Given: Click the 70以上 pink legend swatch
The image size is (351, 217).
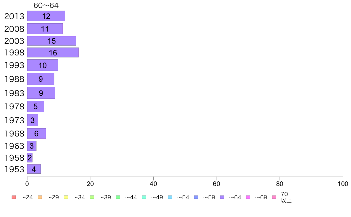Looking at the screenshot, I should tap(274, 197).
